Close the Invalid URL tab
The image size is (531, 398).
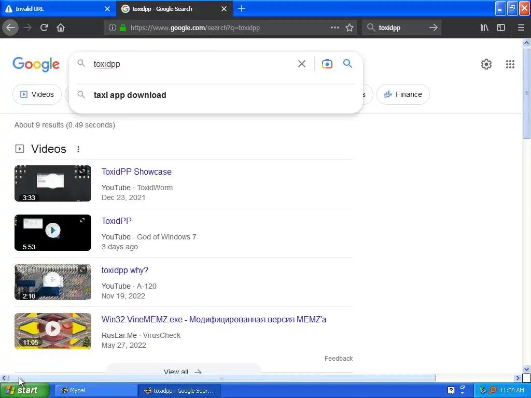coord(107,9)
